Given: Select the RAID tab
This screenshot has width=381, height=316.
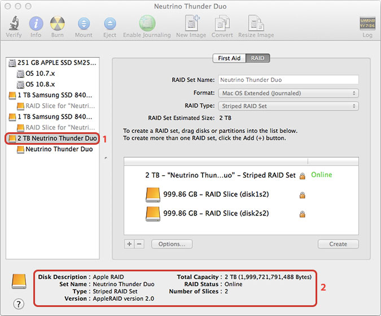Looking at the screenshot, I should [x=258, y=58].
